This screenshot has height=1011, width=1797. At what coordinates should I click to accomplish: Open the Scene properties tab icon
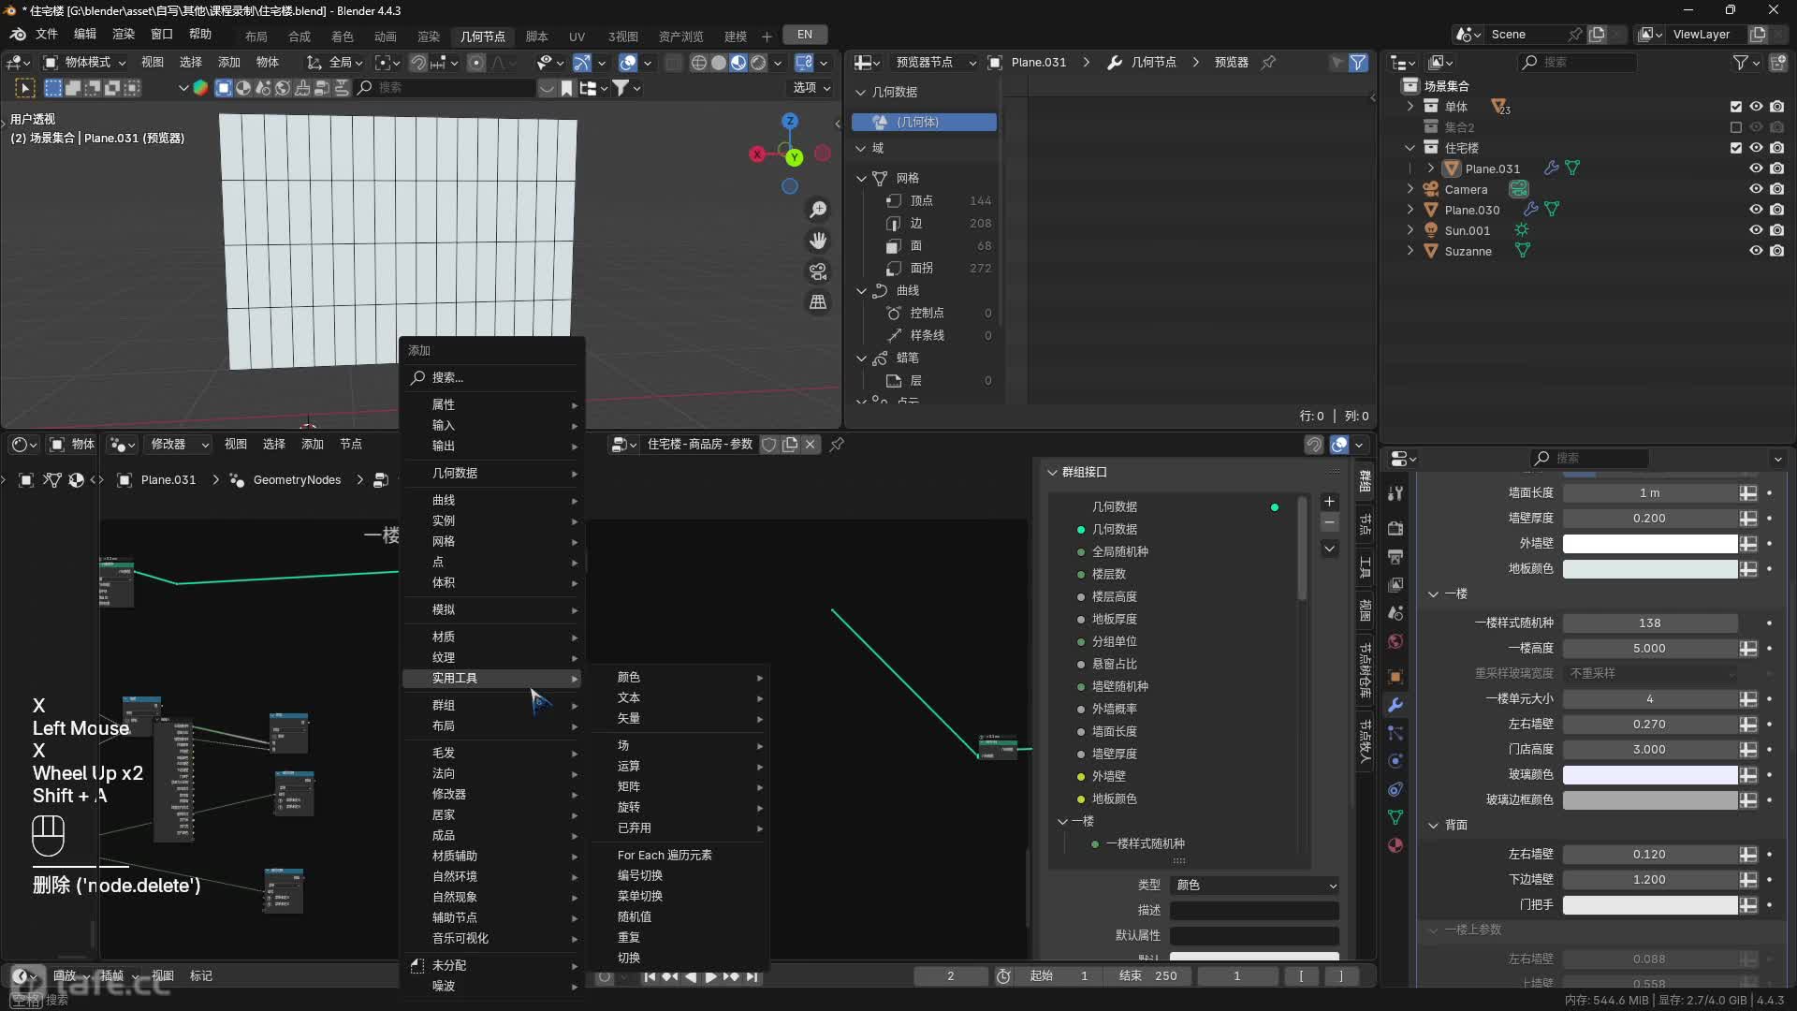pyautogui.click(x=1395, y=613)
